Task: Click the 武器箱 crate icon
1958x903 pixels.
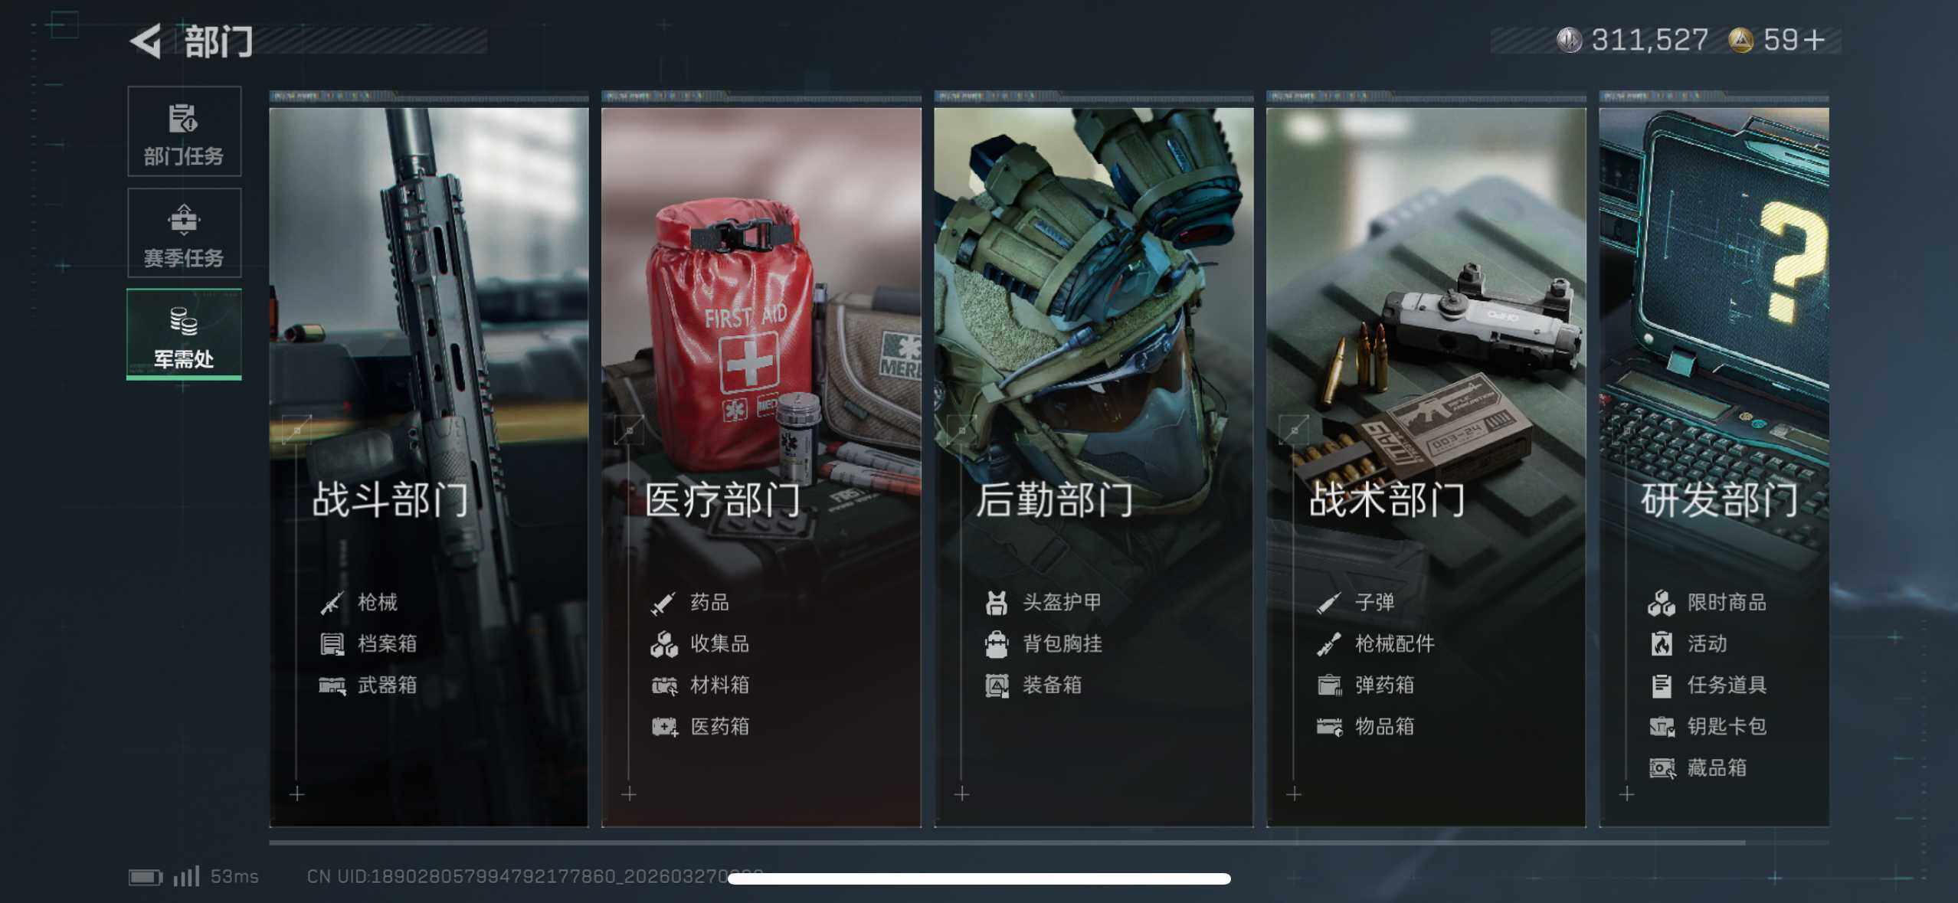Action: pos(332,685)
